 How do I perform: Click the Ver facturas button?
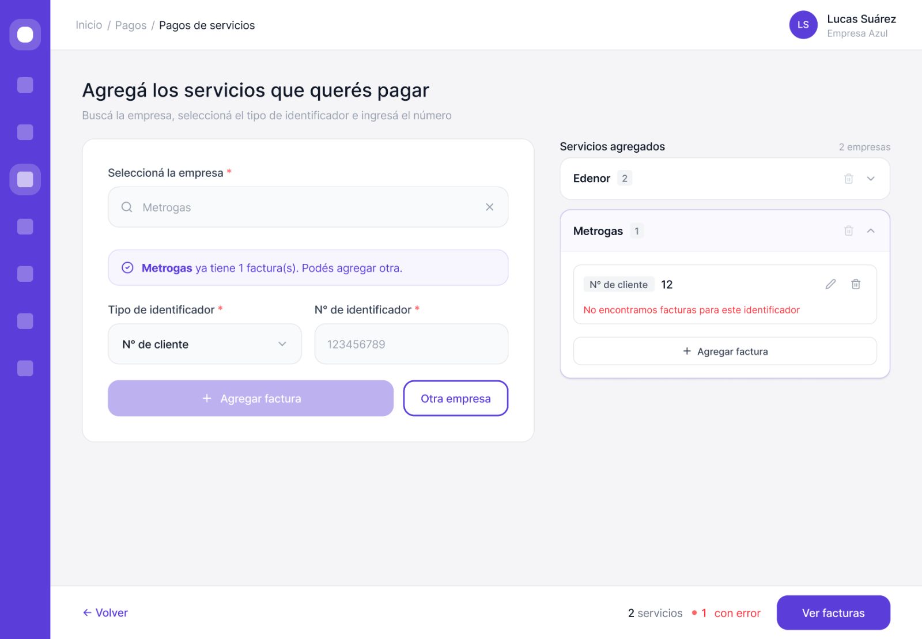point(833,613)
